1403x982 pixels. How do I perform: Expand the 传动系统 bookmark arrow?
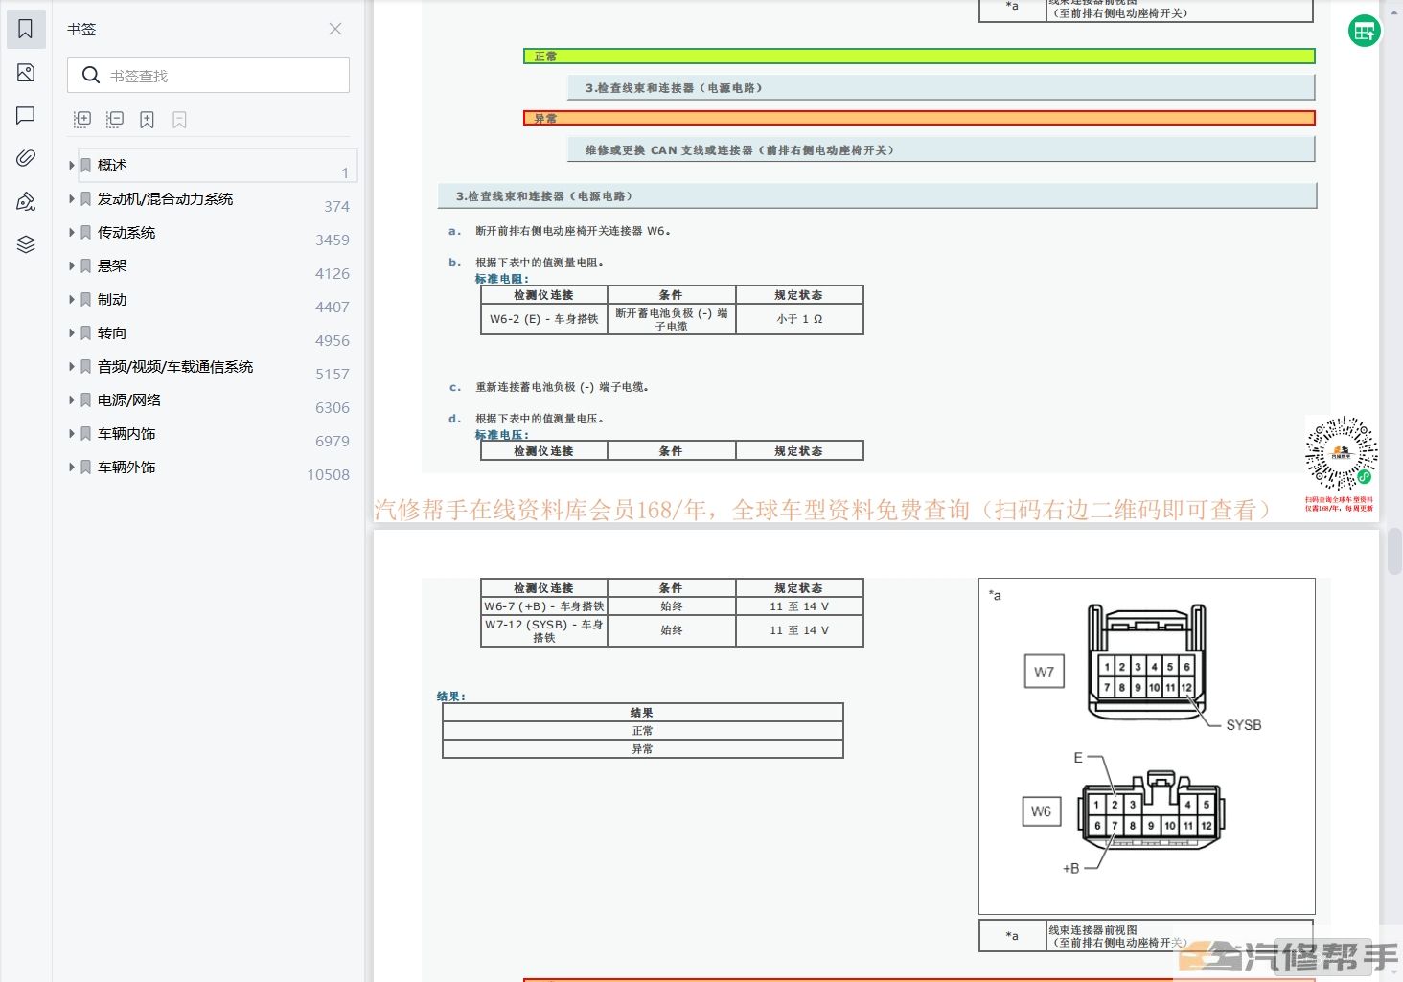tap(72, 233)
